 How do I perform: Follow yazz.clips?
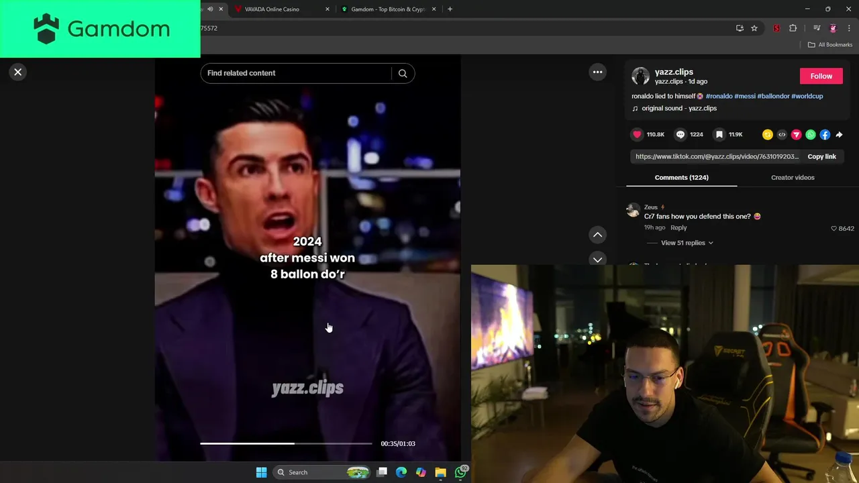point(821,76)
